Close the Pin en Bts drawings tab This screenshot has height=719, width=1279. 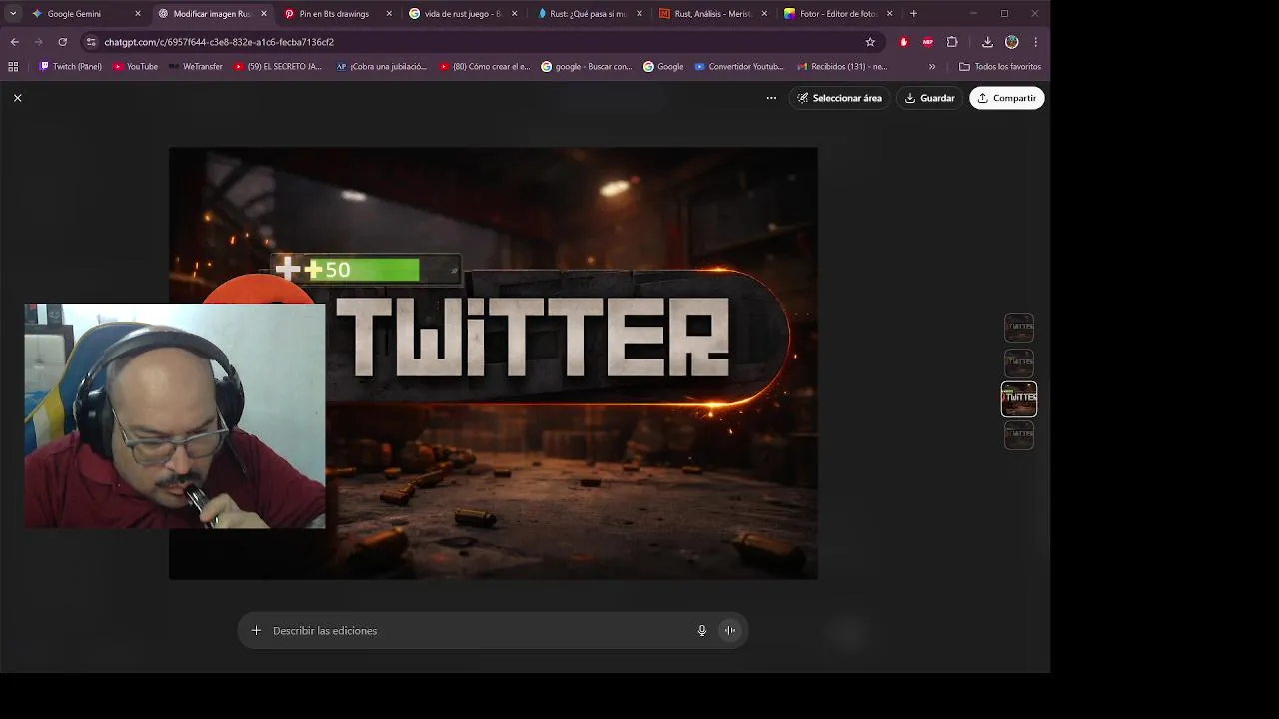click(x=389, y=14)
